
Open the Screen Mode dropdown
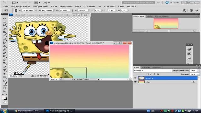click(46, 3)
